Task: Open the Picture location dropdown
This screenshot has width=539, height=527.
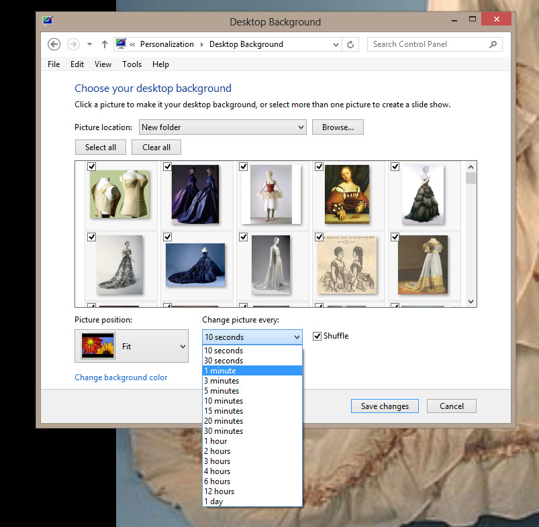Action: coord(222,127)
